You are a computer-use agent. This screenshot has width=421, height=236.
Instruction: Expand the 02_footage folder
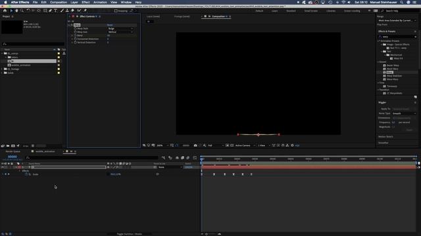(2, 69)
